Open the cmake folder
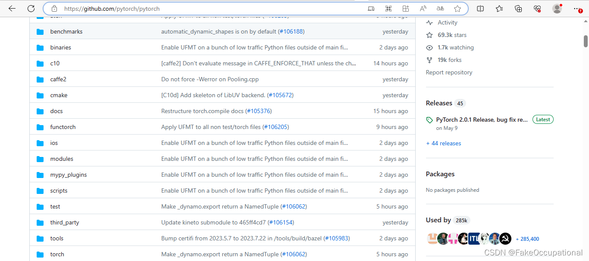The height and width of the screenshot is (261, 589). (59, 95)
